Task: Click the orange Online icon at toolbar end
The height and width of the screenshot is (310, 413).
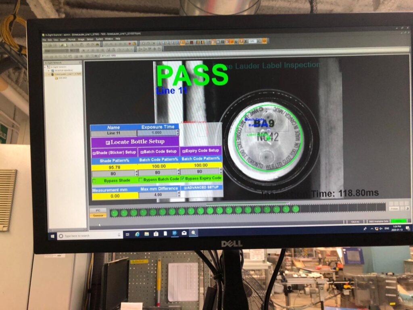Action: click(x=264, y=41)
